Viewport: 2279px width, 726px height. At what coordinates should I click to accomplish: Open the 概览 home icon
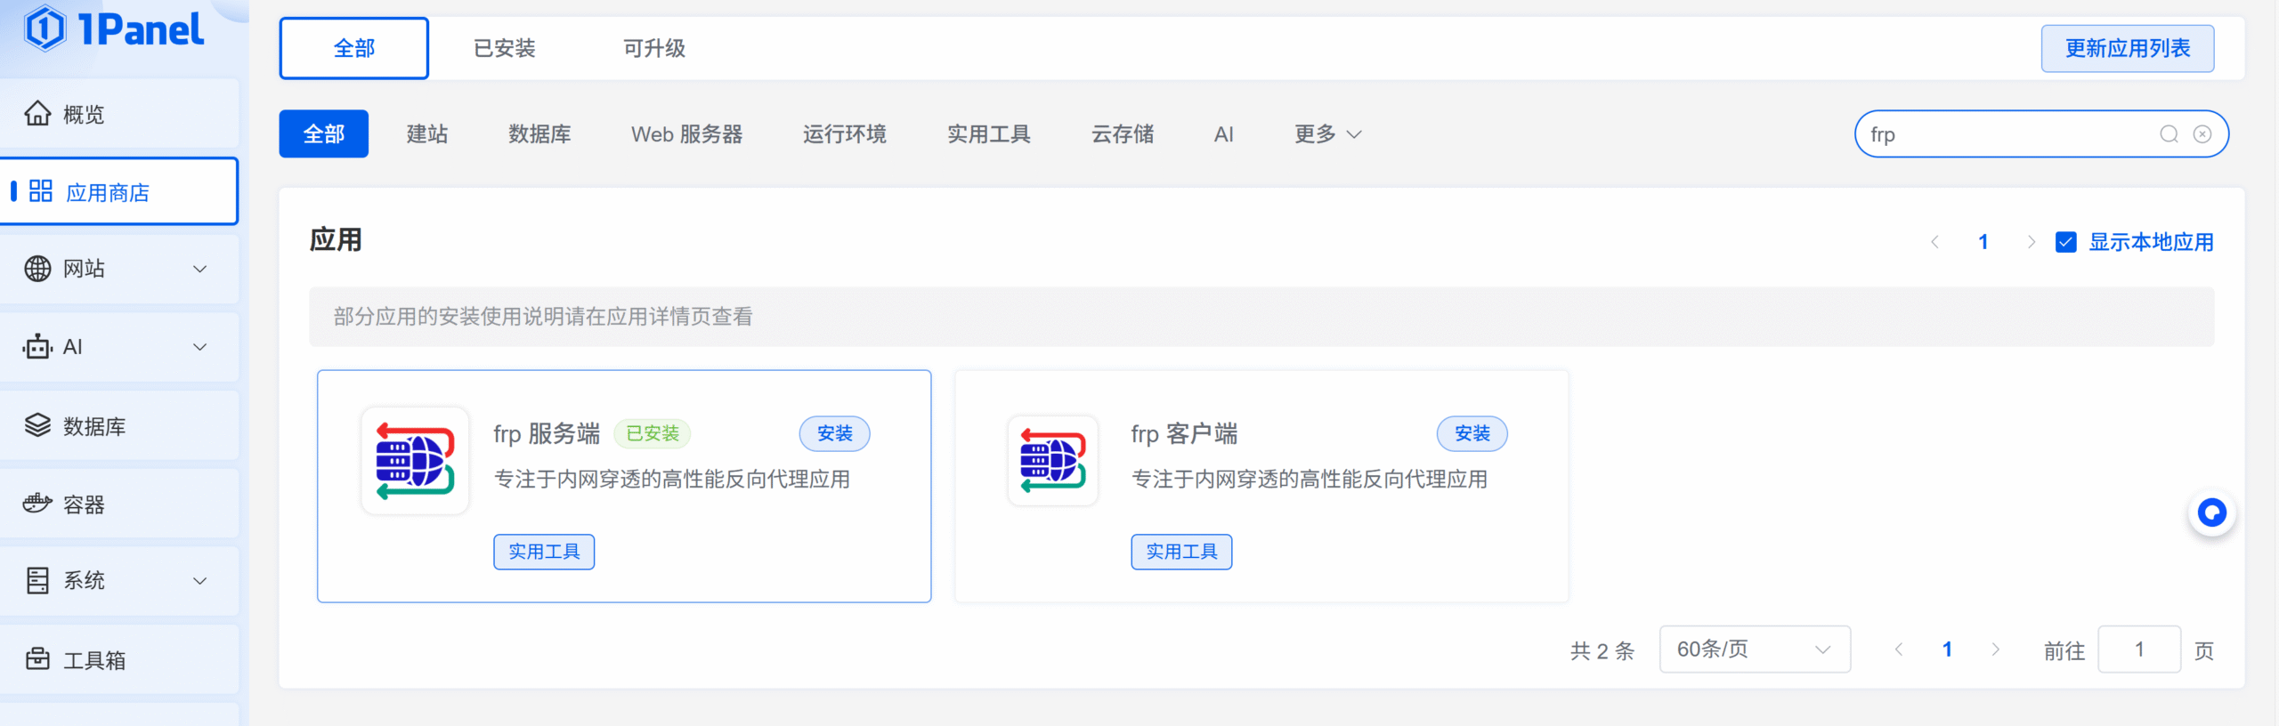click(37, 114)
